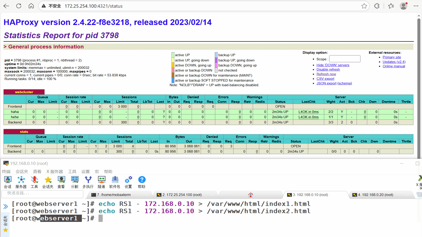This screenshot has height=237, width=422.
Task: Click the 不安全 security warning indicator
Action: click(51, 6)
